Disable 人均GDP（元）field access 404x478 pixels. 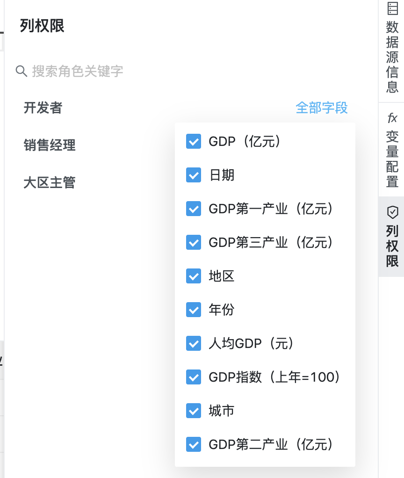pyautogui.click(x=193, y=343)
